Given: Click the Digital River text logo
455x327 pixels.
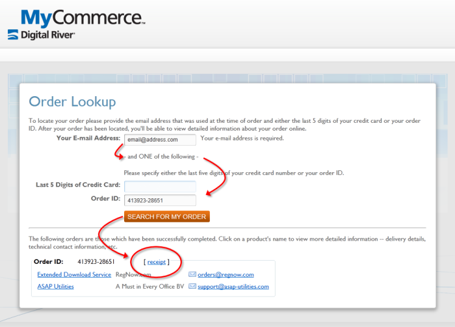Looking at the screenshot, I should point(48,35).
